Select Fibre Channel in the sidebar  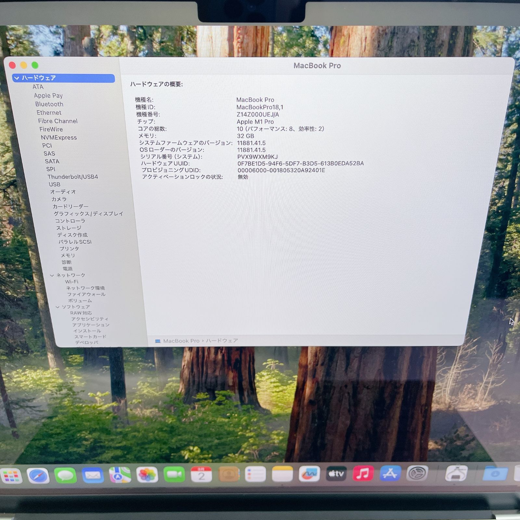click(58, 121)
